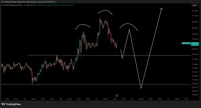This screenshot has height=108, width=201.
Task: Click the 77,700.0 price axis label
Action: point(195,59)
